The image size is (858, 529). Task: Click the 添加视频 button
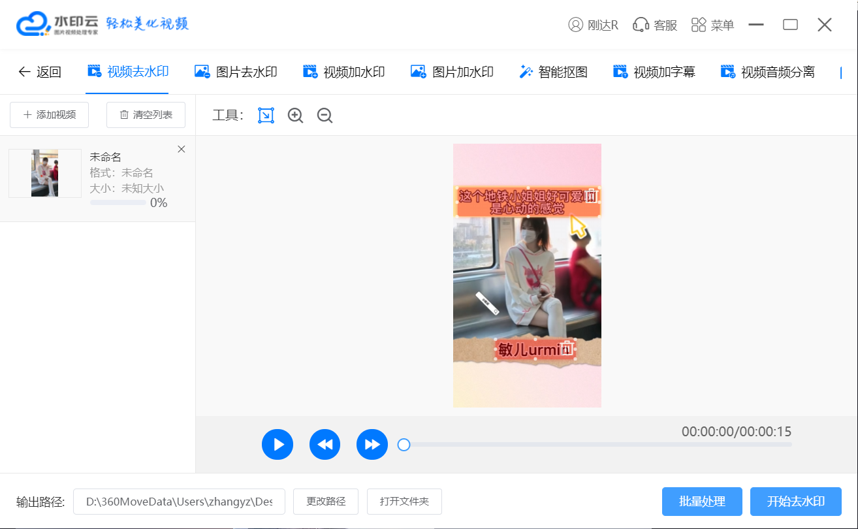50,115
